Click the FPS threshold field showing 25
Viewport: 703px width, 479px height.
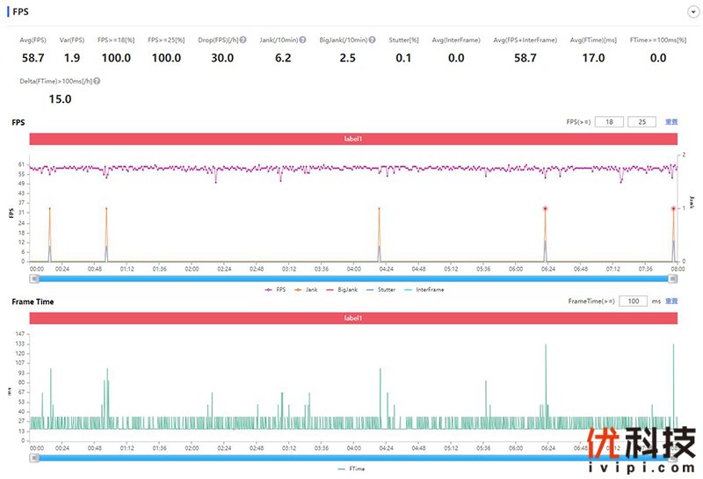coord(641,122)
